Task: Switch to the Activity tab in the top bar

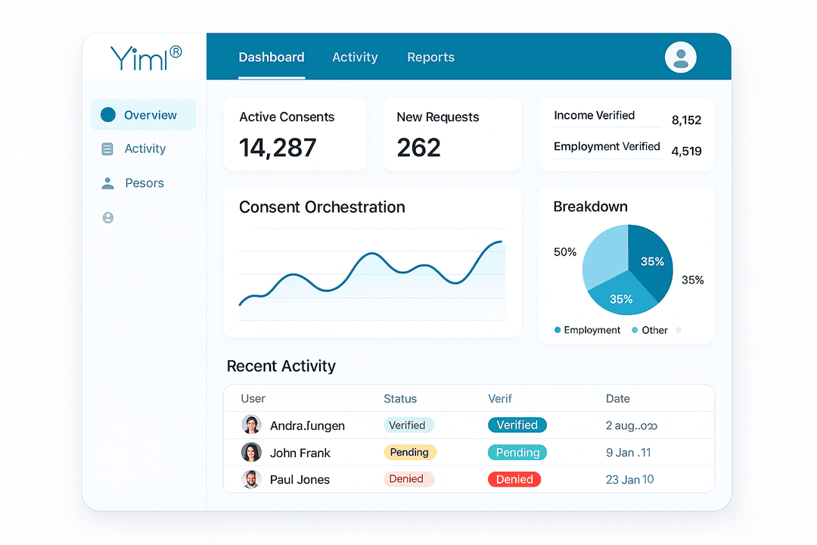Action: (x=355, y=57)
